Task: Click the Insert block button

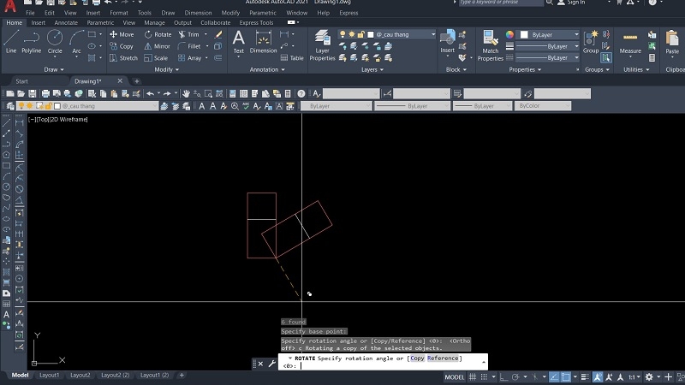Action: (447, 42)
